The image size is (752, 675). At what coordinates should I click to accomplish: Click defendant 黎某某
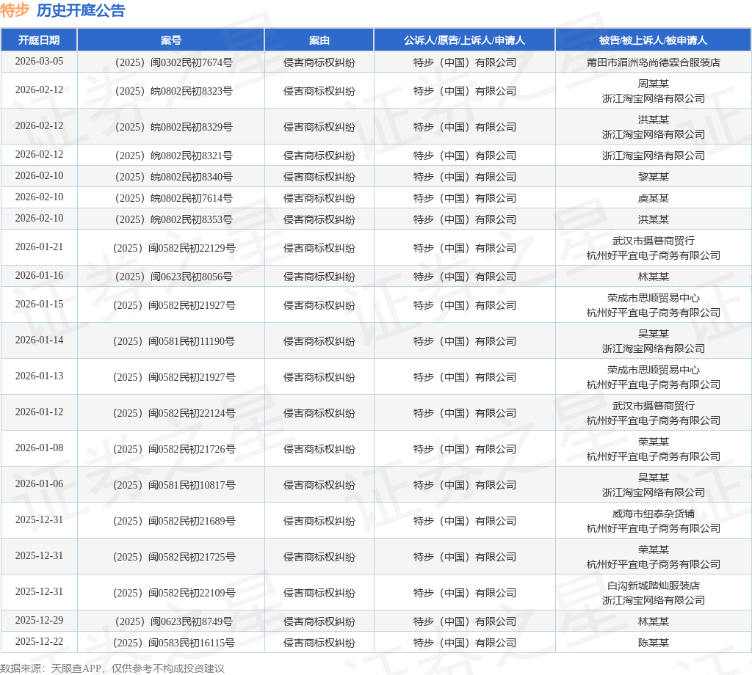click(653, 177)
